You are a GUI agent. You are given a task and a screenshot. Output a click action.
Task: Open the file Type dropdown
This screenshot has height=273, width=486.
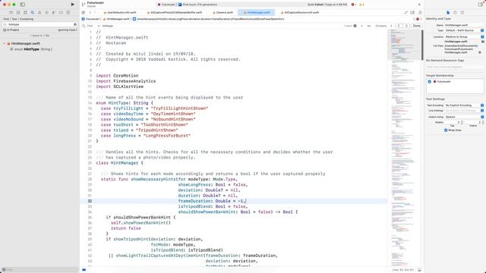pos(464,30)
